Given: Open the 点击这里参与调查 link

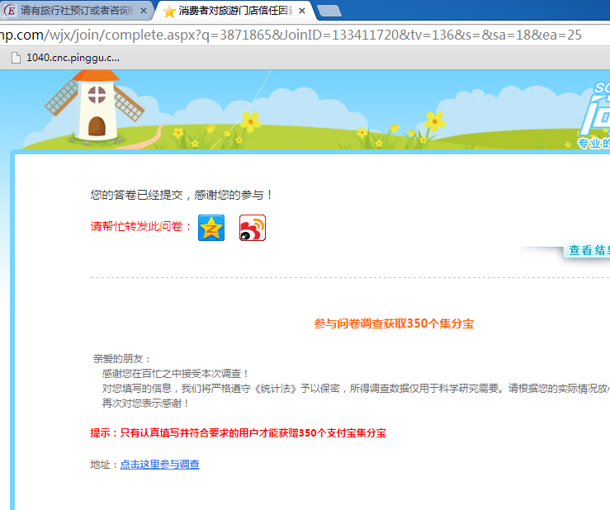Looking at the screenshot, I should point(160,464).
